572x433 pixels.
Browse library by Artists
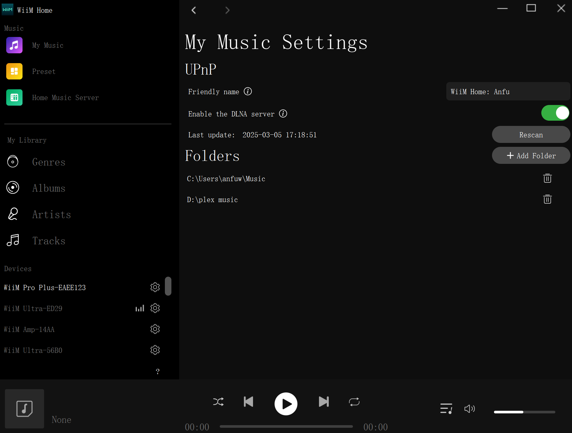click(52, 215)
